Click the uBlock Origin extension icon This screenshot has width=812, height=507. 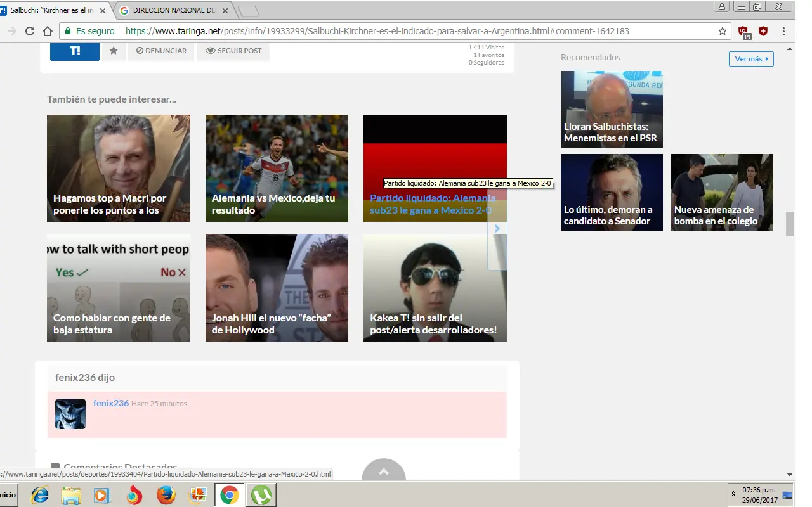click(744, 32)
